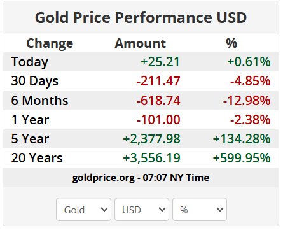The image size is (283, 230).
Task: Click the Gold Price Performance USD title
Action: (141, 17)
